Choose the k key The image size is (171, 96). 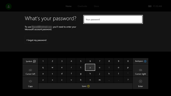[x=109, y=74]
